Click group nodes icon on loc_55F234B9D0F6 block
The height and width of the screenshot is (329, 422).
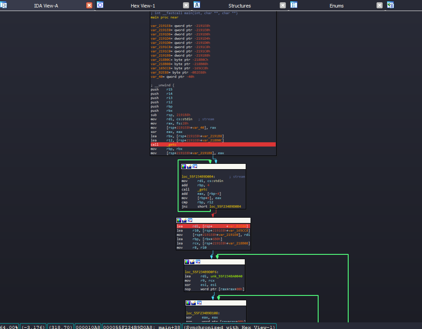(198, 262)
